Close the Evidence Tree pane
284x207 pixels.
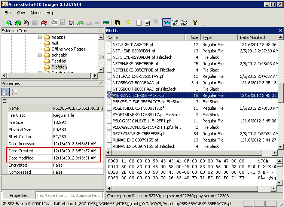point(101,31)
